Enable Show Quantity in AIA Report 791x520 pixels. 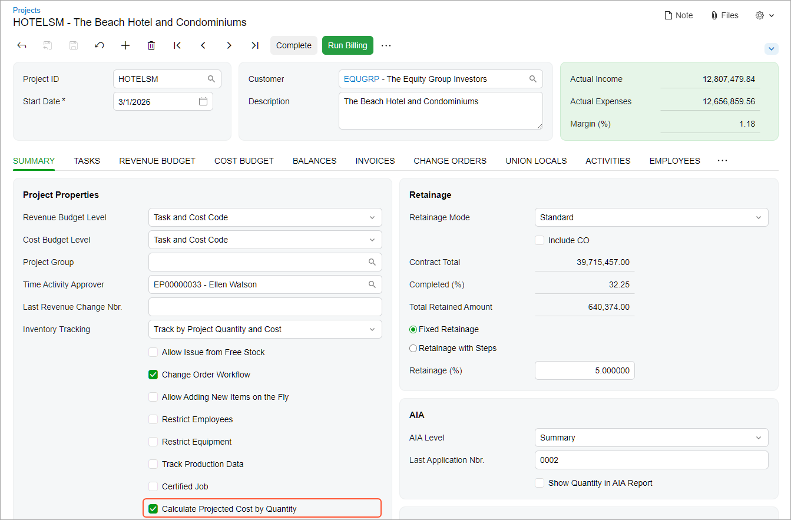point(540,483)
